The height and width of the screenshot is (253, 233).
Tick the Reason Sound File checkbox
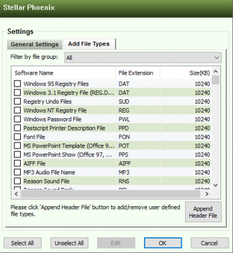tap(18, 181)
